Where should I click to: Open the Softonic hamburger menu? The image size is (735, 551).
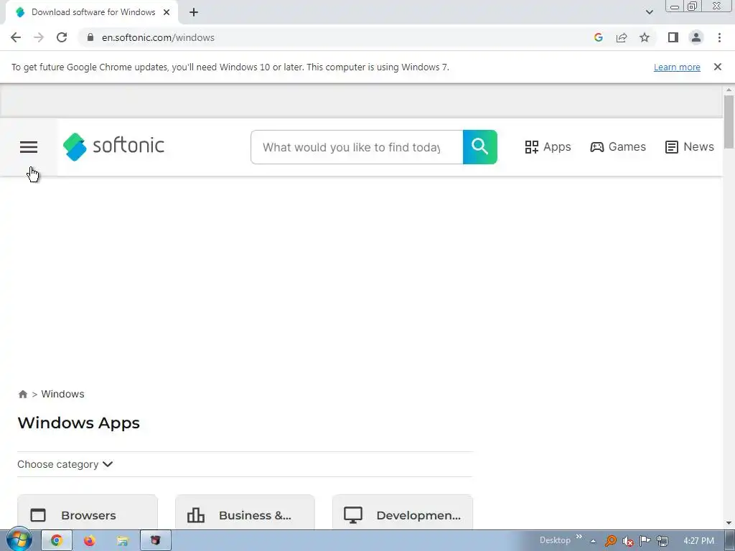coord(29,147)
